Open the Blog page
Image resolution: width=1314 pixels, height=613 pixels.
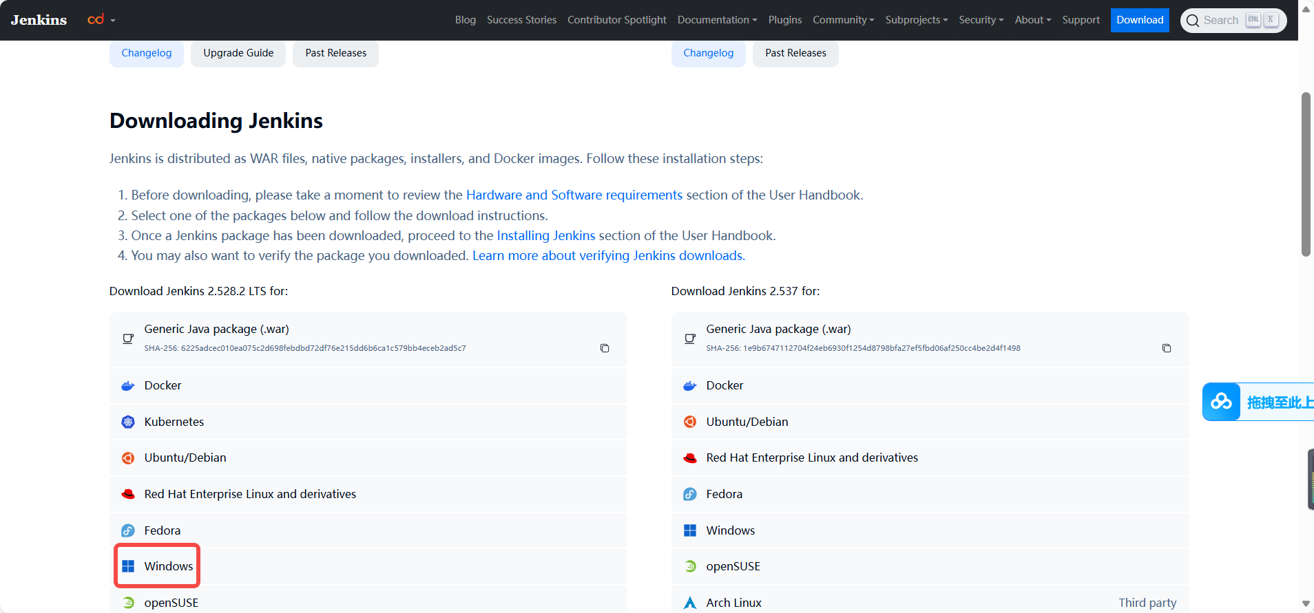(465, 20)
